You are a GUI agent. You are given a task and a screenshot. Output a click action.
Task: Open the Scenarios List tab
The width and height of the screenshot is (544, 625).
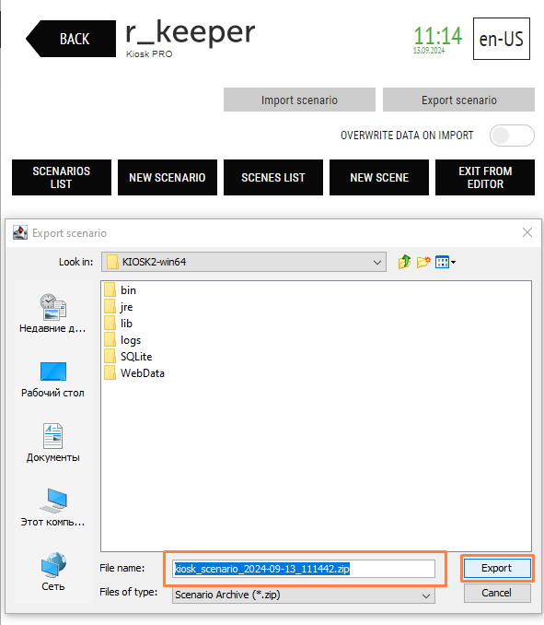[62, 177]
